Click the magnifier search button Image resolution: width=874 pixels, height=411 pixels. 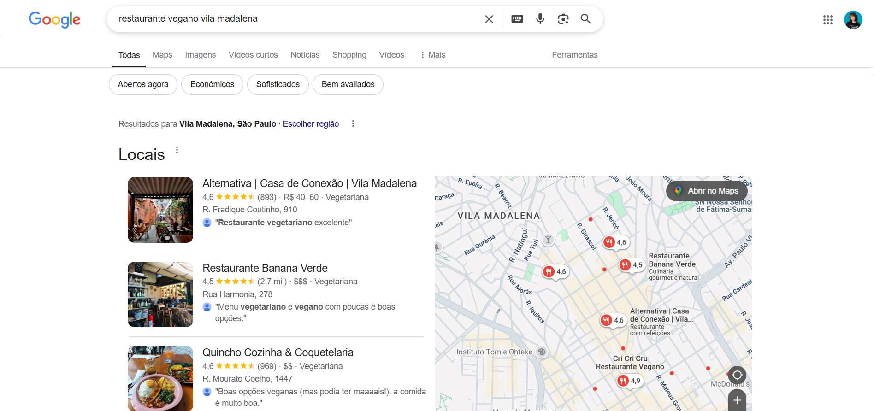pyautogui.click(x=585, y=19)
